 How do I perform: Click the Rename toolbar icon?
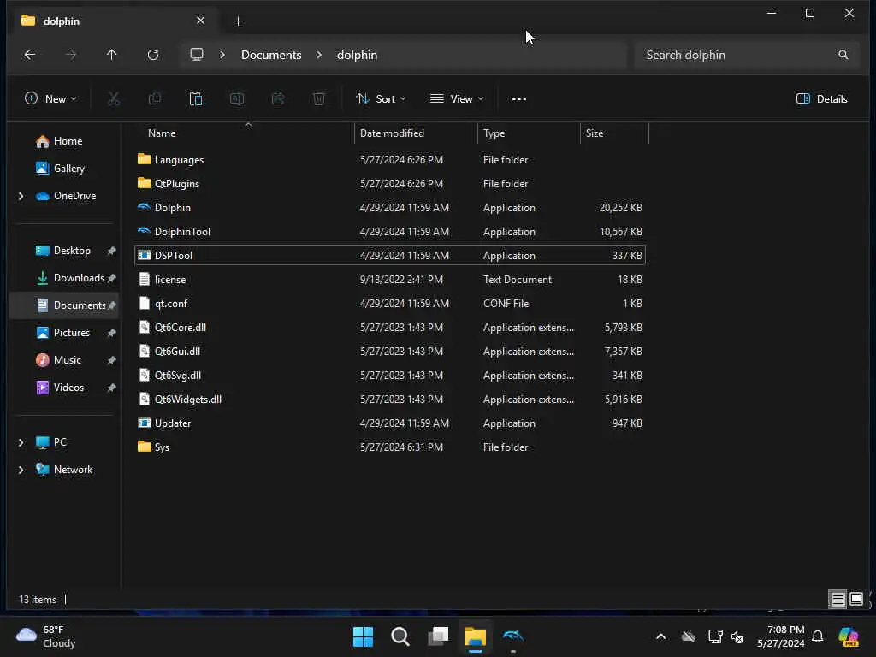click(237, 99)
